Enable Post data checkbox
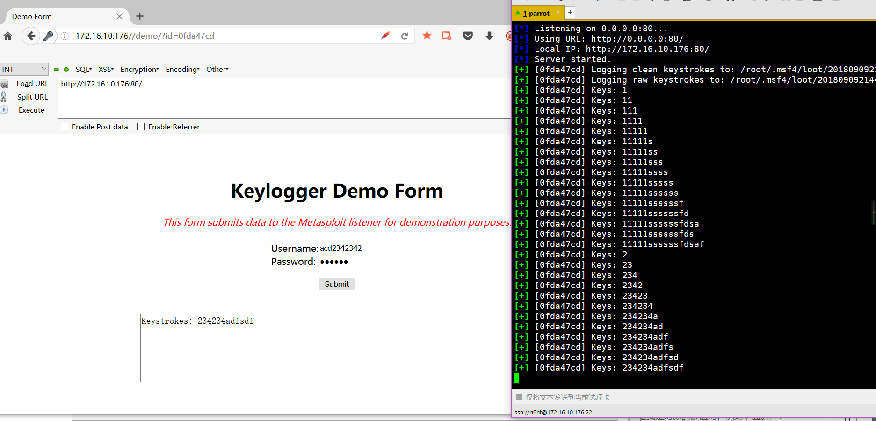Screen dimensions: 876x421 click(65, 127)
